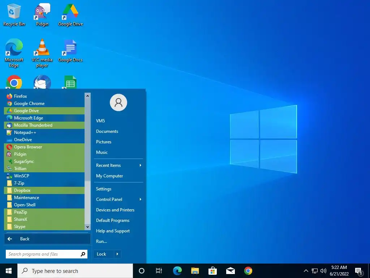This screenshot has height=278, width=370.
Task: Open the Mail app from the taskbar
Action: pos(230,271)
